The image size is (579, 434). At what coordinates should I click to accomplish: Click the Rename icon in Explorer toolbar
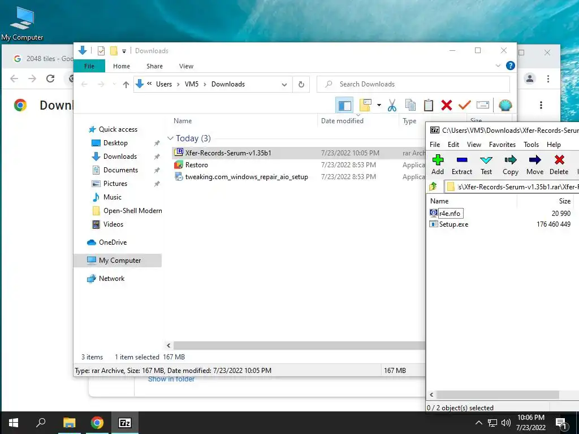pyautogui.click(x=483, y=105)
